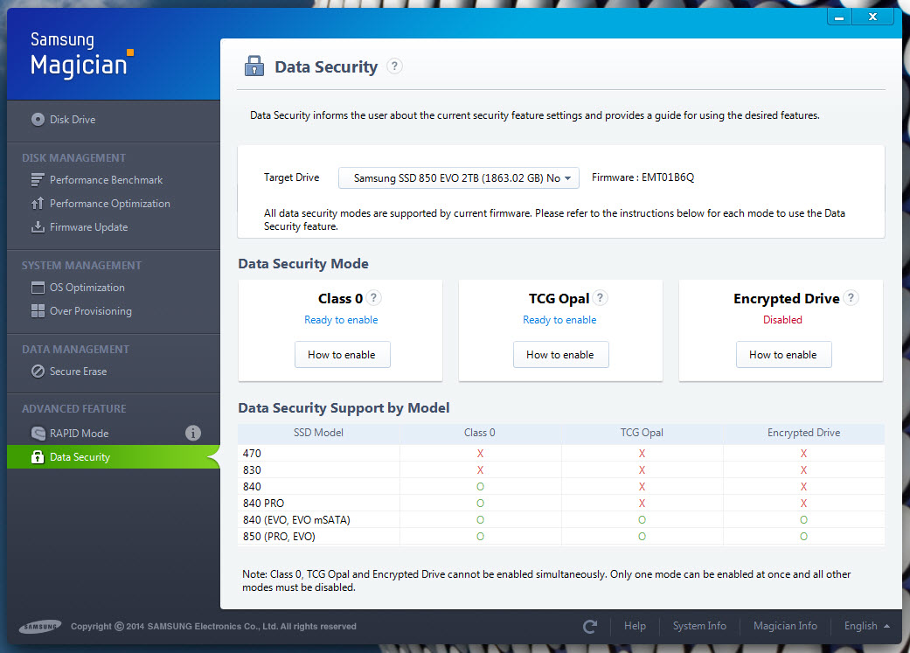910x653 pixels.
Task: Click the help icon next to Class 0
Action: click(374, 298)
